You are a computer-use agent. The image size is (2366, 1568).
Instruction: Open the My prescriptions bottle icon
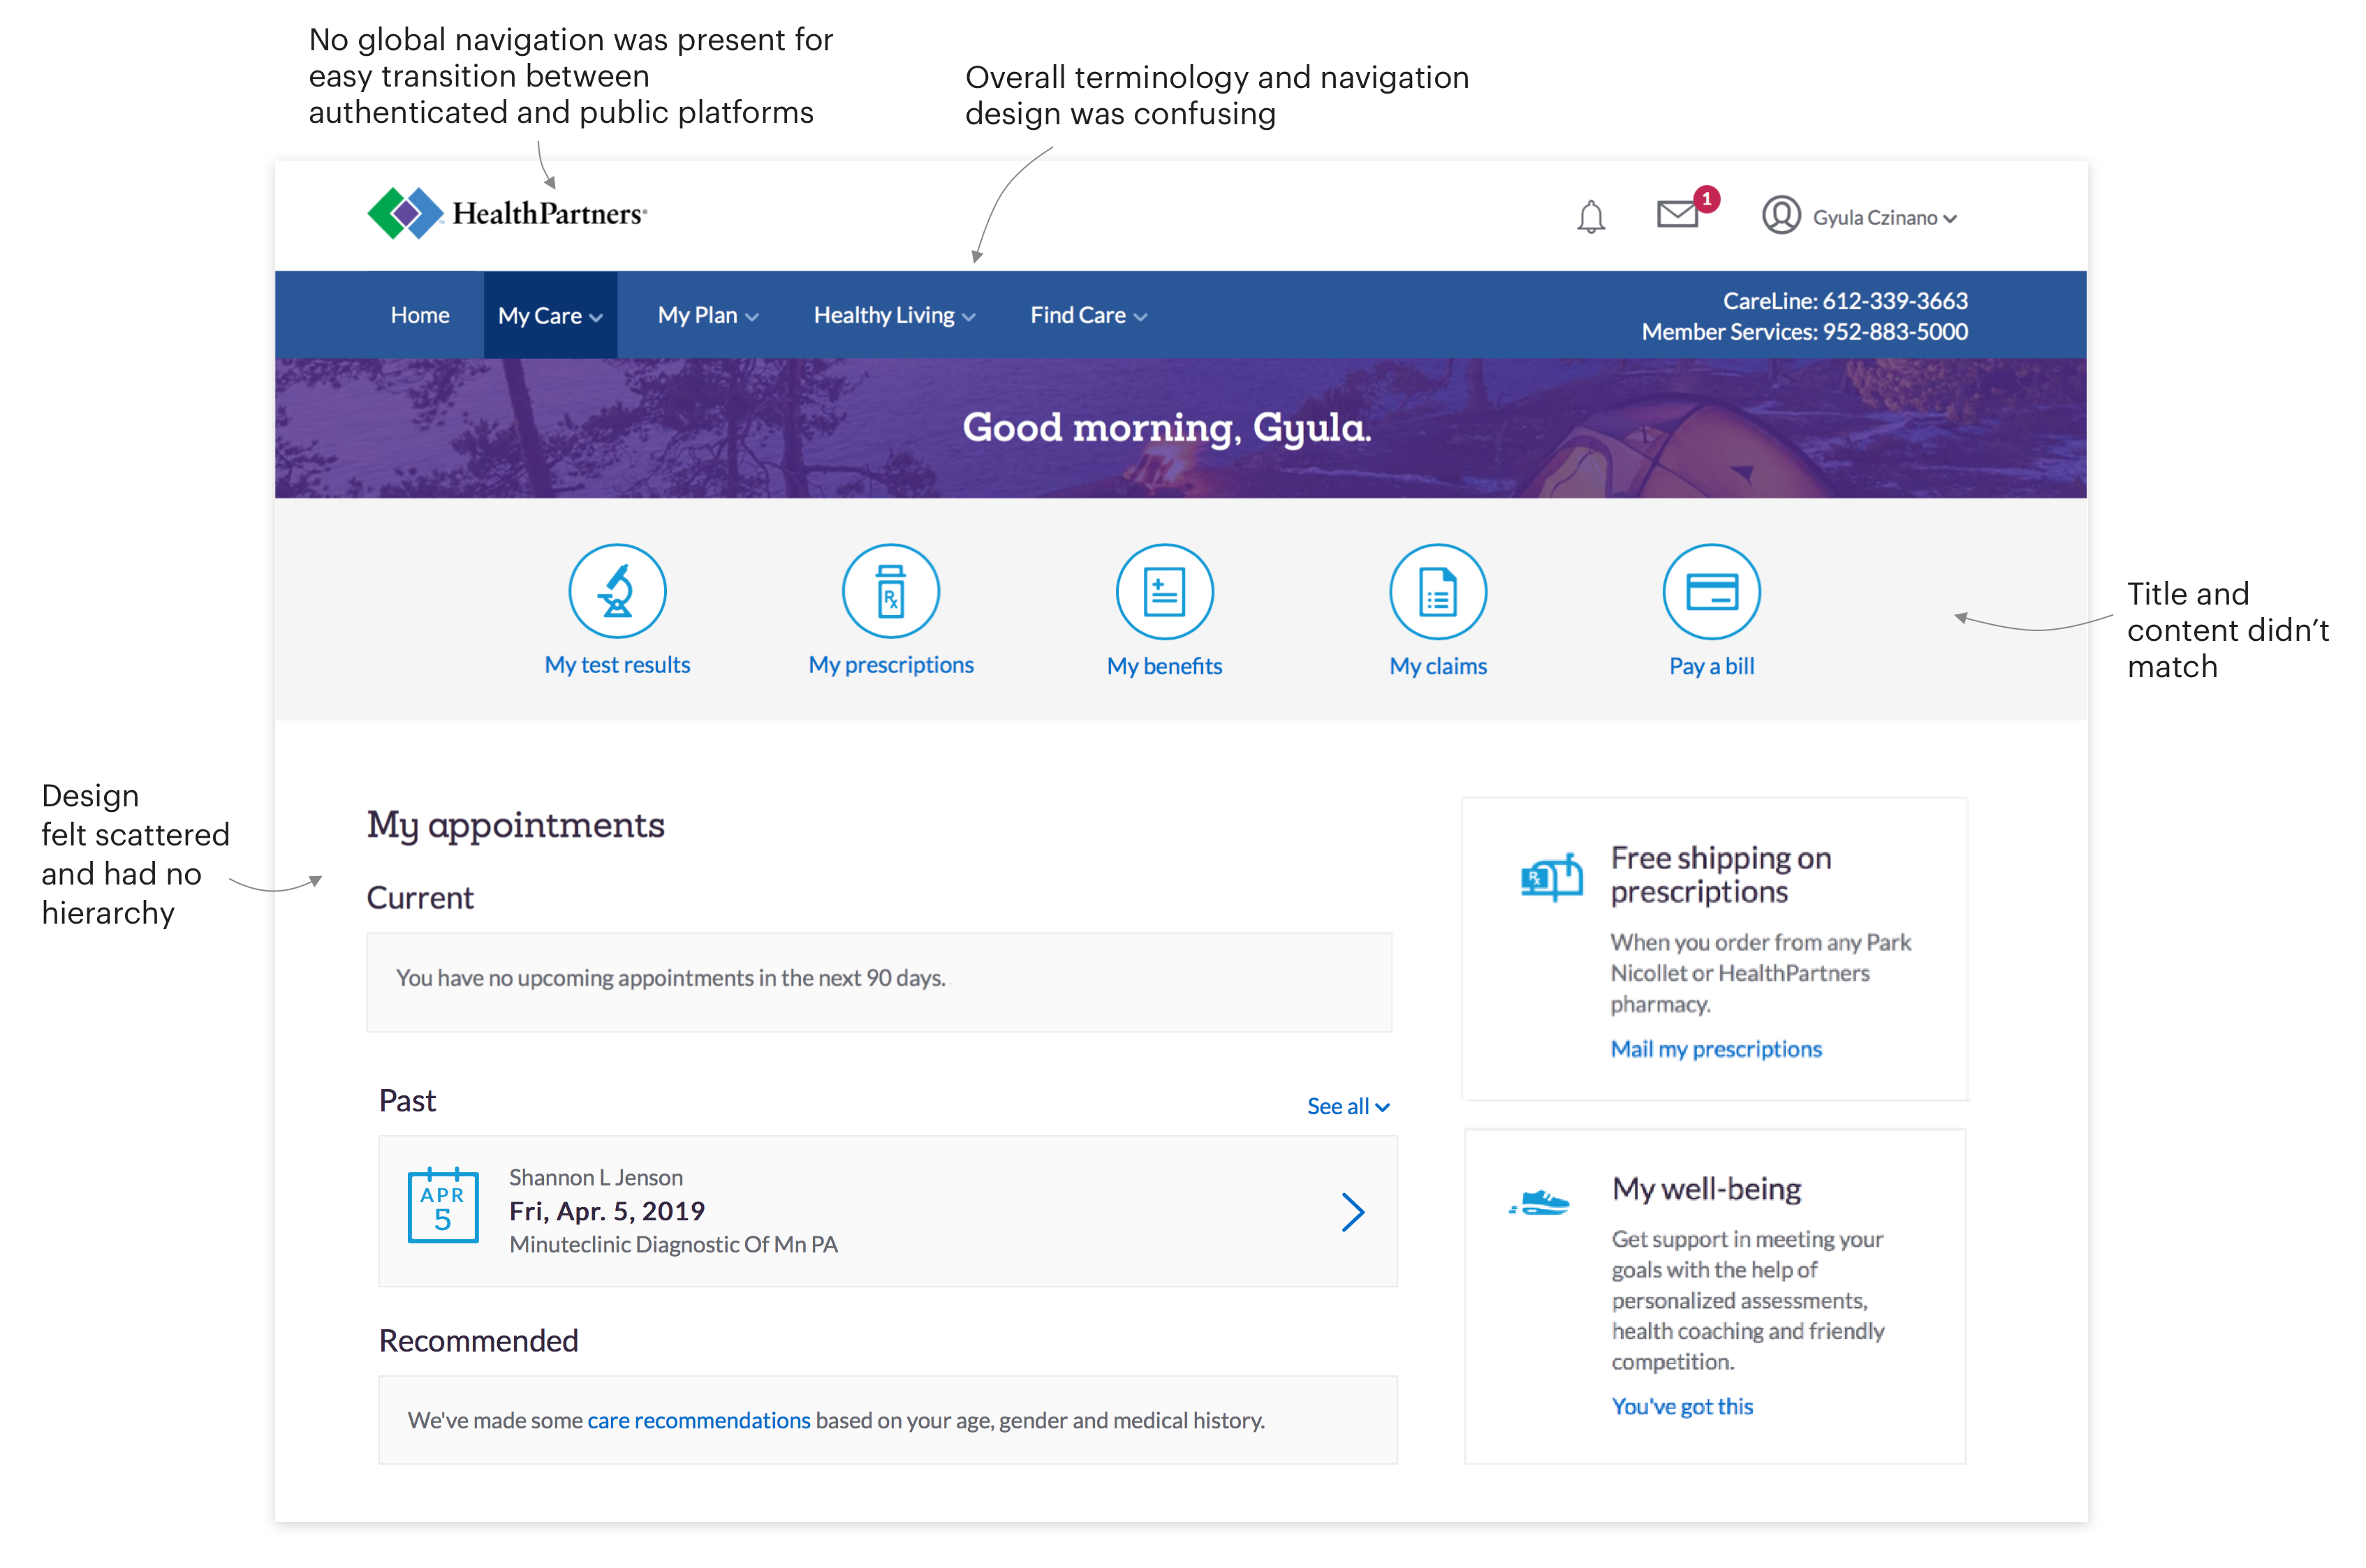(x=890, y=591)
